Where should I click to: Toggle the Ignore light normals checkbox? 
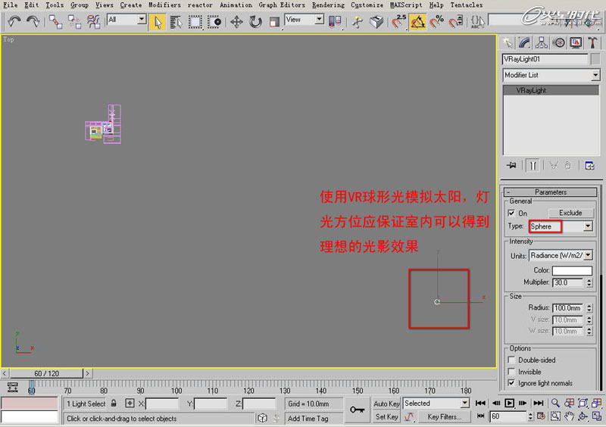click(x=511, y=383)
